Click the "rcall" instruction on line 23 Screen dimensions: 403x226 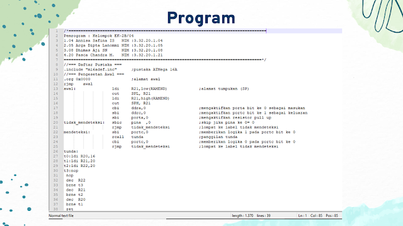coord(118,137)
